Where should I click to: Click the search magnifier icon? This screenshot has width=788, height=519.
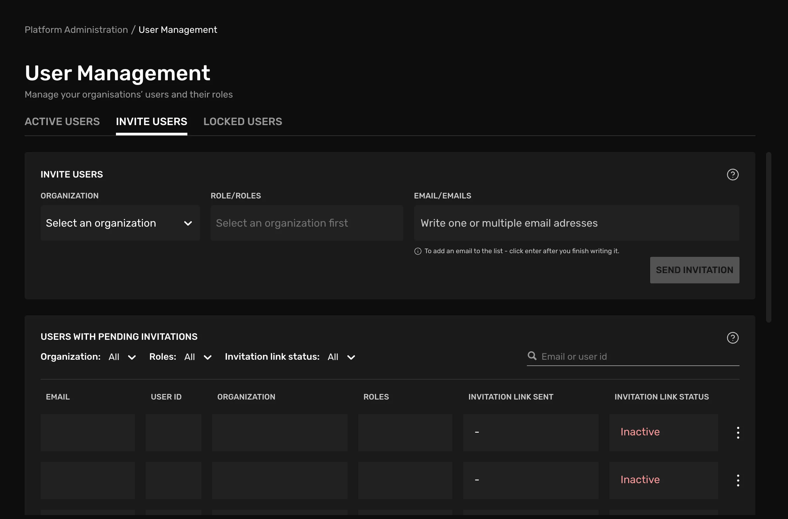[x=532, y=356]
